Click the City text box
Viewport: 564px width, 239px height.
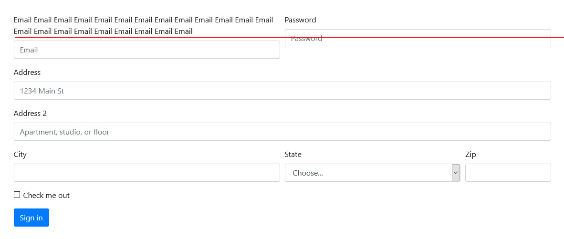coord(147,173)
